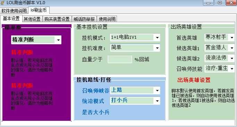Click the 寒冰射手 hero value
The image size is (237, 127).
pyautogui.click(x=216, y=37)
